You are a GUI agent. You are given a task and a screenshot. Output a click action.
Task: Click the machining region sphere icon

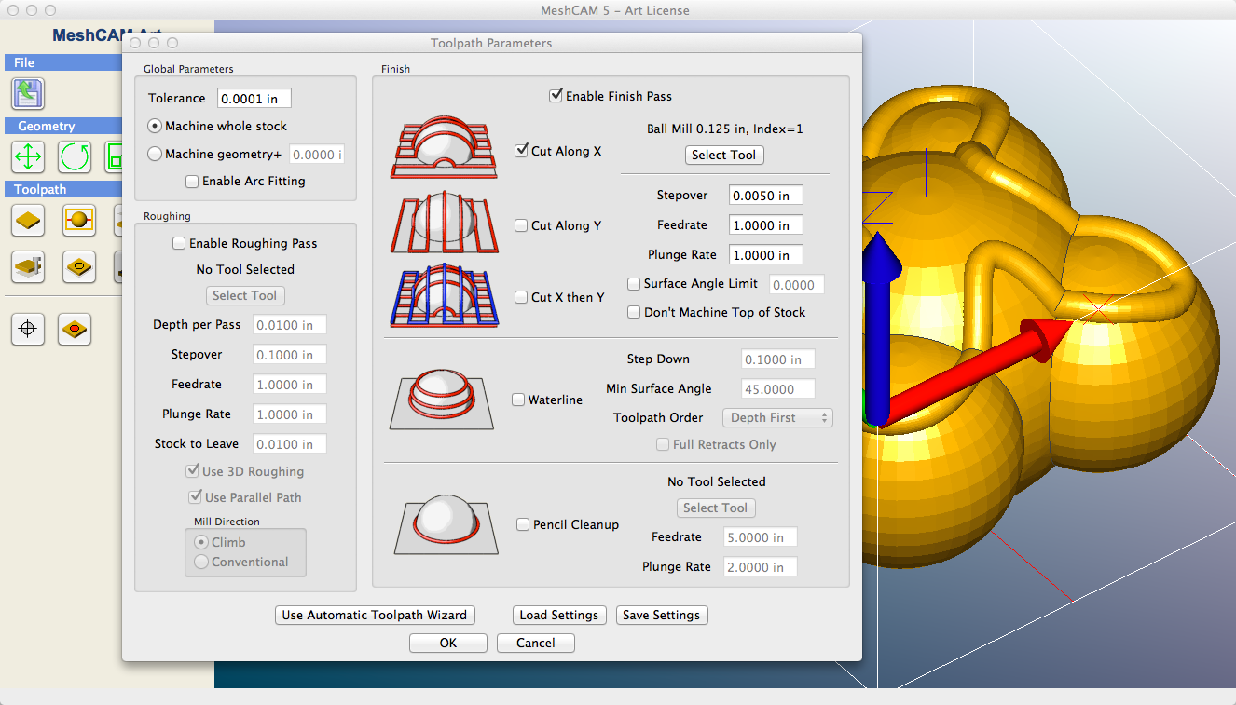[x=79, y=221]
